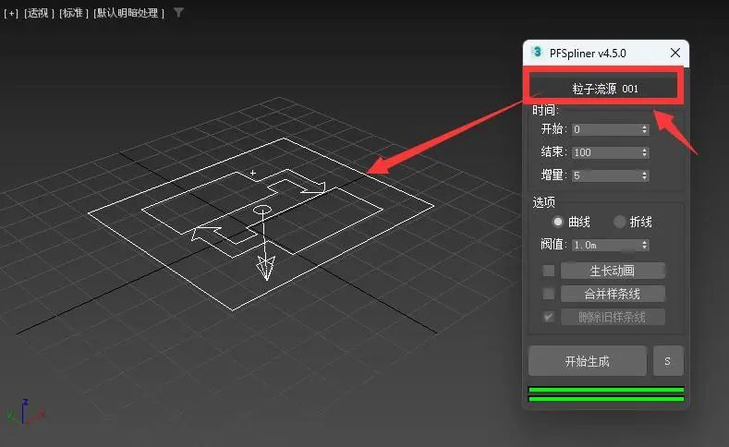
Task: Click the 阈值 spinner arrows
Action: point(644,245)
